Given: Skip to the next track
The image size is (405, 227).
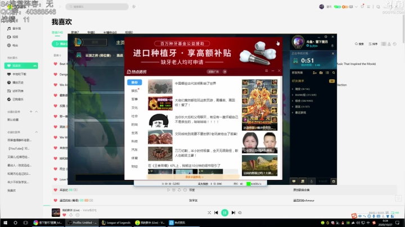Looking at the screenshot, I should point(233,212).
